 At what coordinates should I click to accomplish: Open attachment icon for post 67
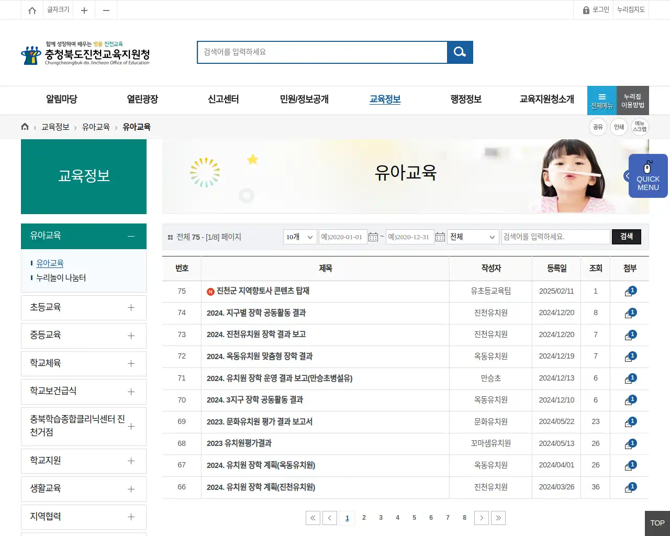coord(630,466)
